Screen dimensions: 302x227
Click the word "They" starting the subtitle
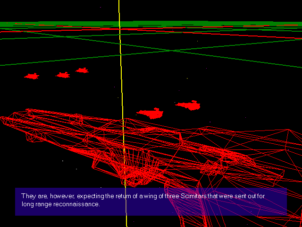pos(28,196)
